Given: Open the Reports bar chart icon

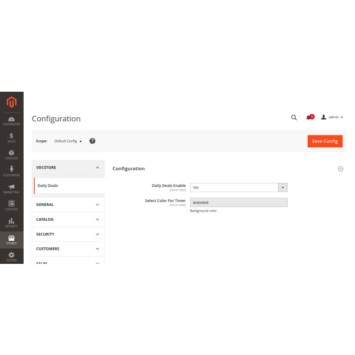Looking at the screenshot, I should [11, 222].
